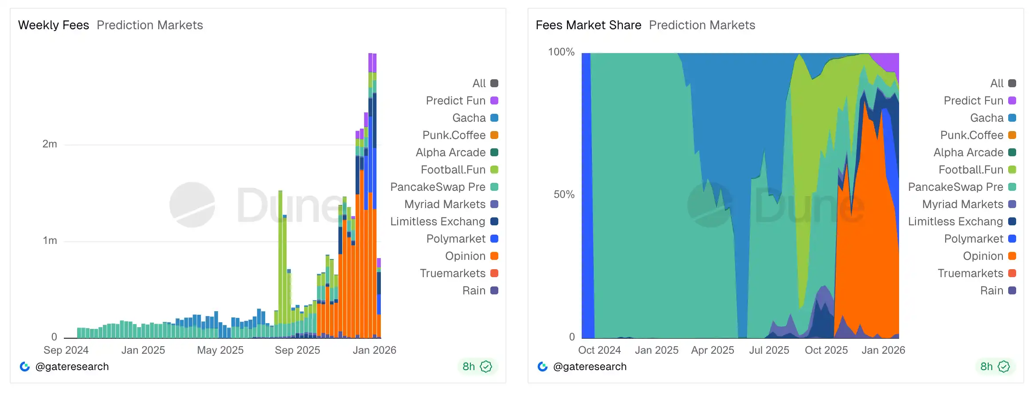Select All in the Fees Market Share legend
Screen dimensions: 1033x394
coord(997,83)
